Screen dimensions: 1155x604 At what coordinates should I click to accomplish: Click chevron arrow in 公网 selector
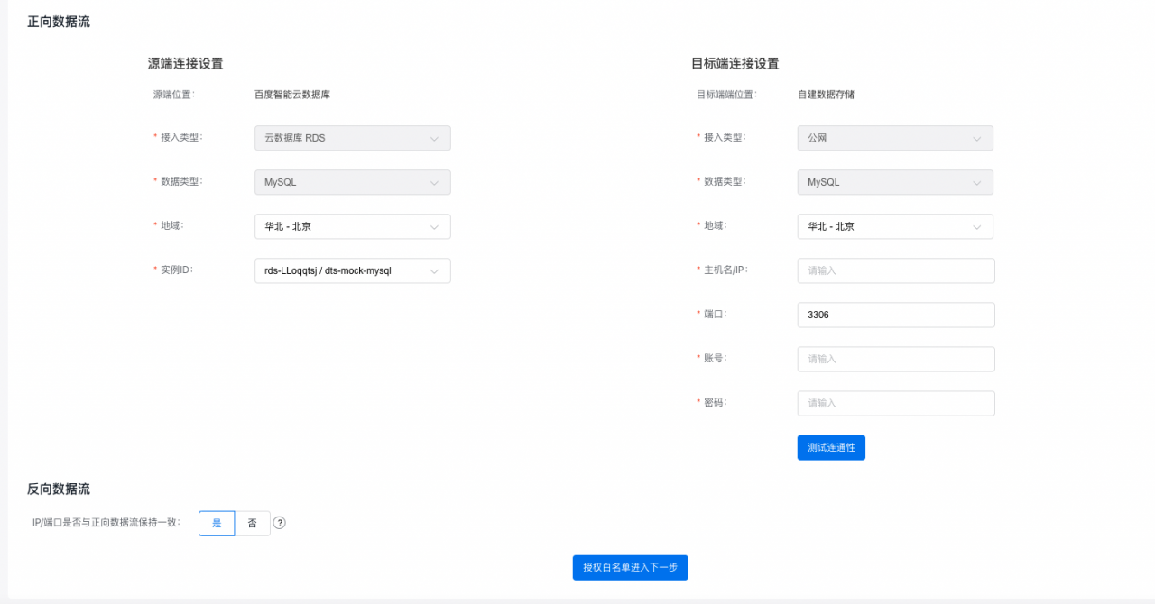click(977, 139)
